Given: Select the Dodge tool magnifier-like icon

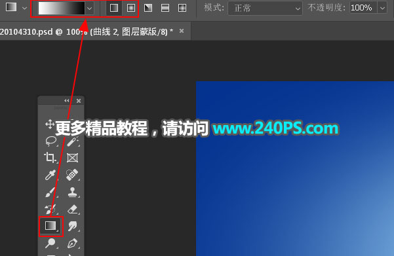Looking at the screenshot, I should tap(50, 243).
